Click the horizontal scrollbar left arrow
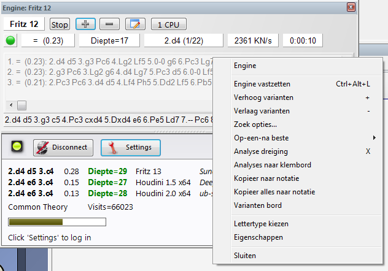Screen dimensions: 388x271 [11, 105]
